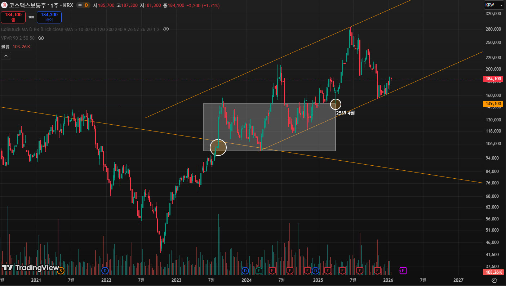Select the 볼륨 103.26 K volume legend
This screenshot has width=506, height=286.
tap(16, 47)
